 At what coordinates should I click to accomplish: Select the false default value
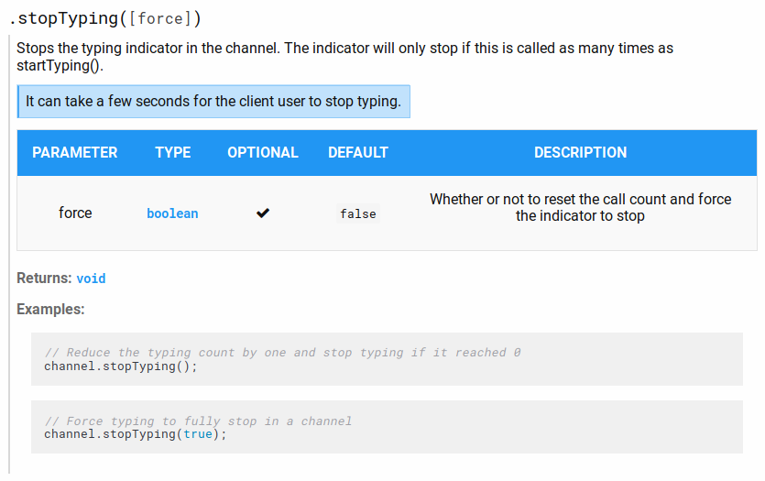[x=357, y=214]
